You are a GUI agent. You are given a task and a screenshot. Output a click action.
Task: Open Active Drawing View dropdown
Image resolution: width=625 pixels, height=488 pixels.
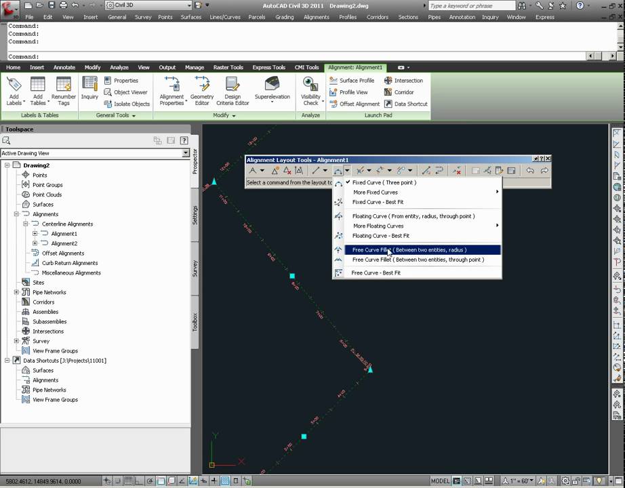186,153
